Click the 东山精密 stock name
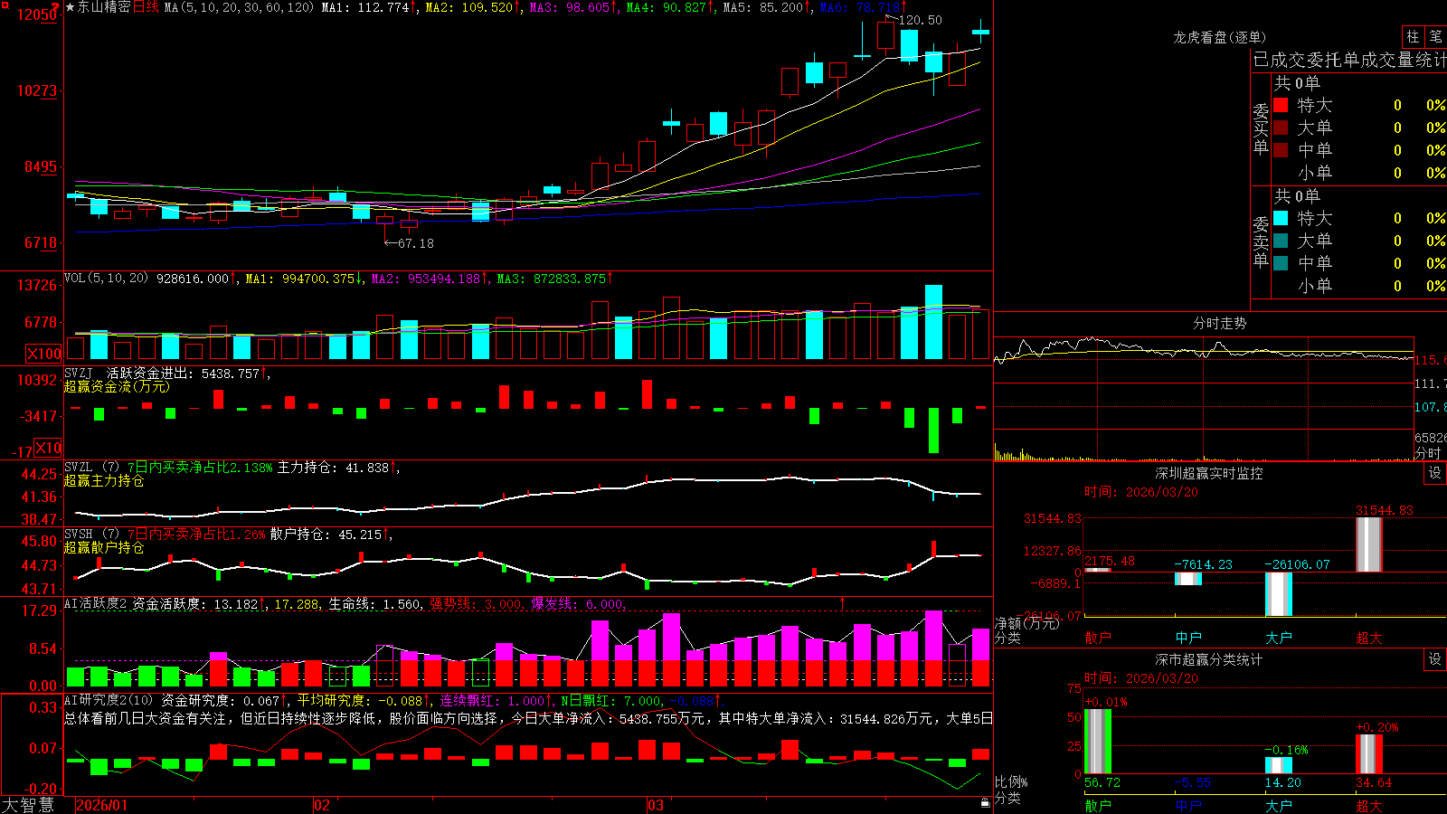Viewport: 1447px width, 814px height. pos(104,7)
